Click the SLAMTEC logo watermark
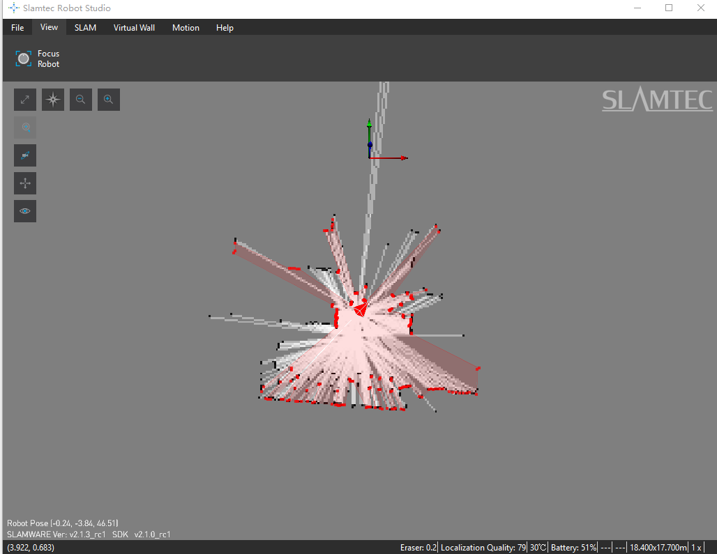Screen dimensions: 717x554 657,100
